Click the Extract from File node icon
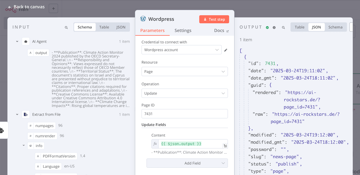 26,114
